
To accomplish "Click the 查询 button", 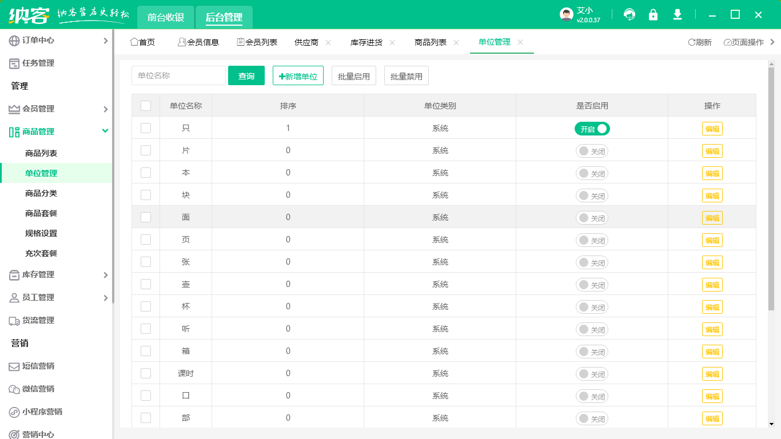I will pos(246,75).
